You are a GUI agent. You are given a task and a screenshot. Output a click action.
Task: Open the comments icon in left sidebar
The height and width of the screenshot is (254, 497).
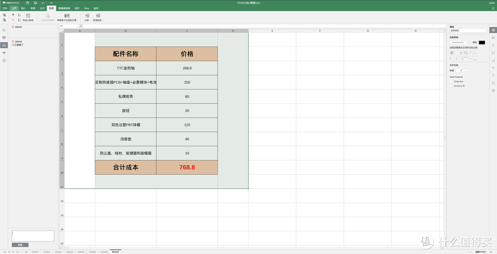pyautogui.click(x=4, y=38)
